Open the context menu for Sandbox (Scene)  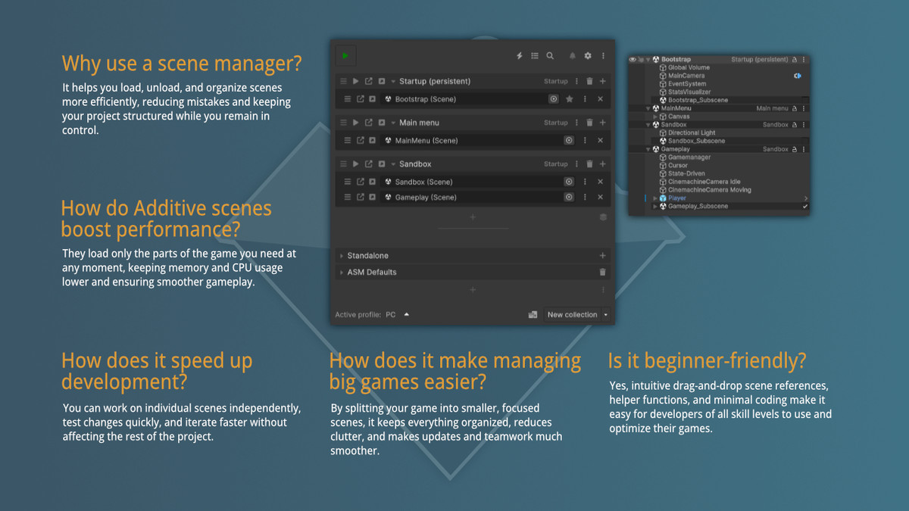coord(585,181)
